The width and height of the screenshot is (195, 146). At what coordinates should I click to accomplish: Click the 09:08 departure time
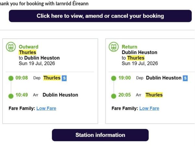tap(22, 78)
